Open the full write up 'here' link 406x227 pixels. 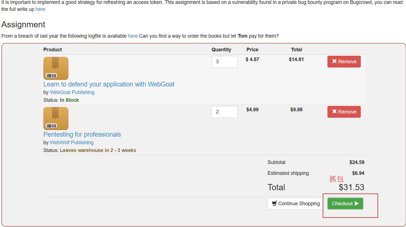pos(41,9)
